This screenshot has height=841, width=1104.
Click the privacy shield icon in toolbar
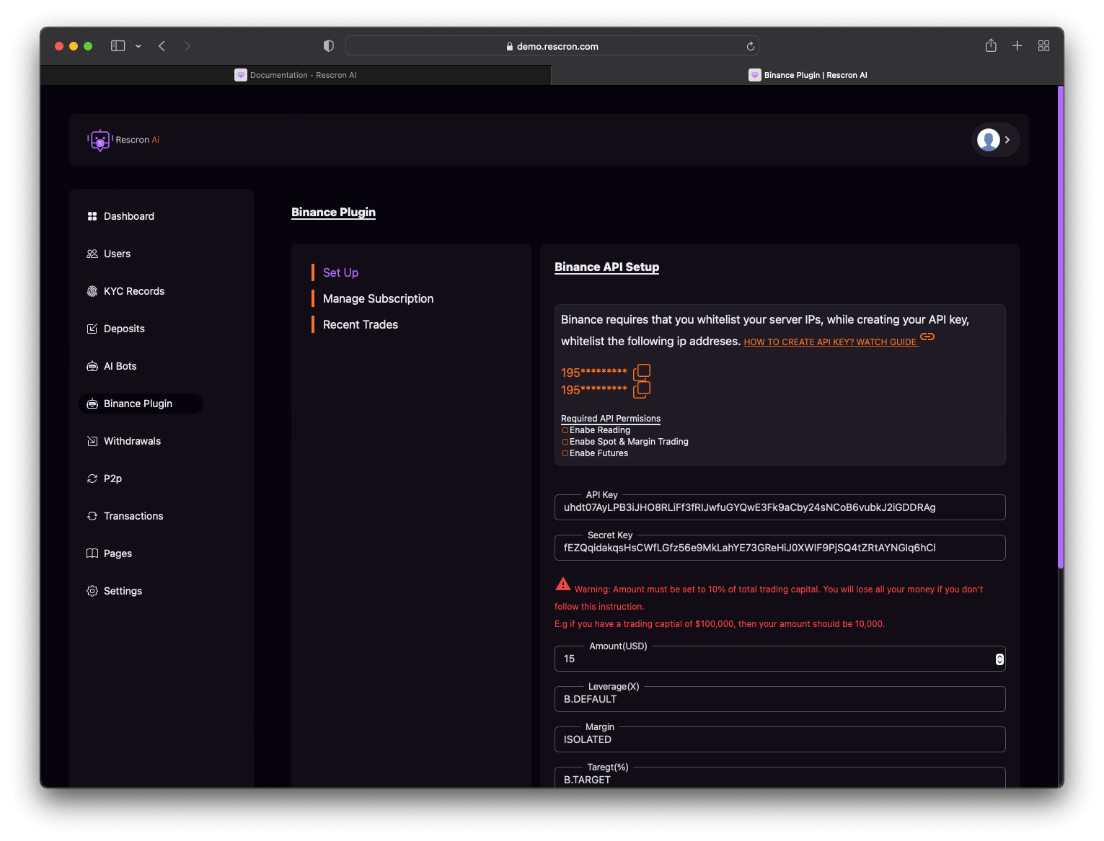pos(329,46)
